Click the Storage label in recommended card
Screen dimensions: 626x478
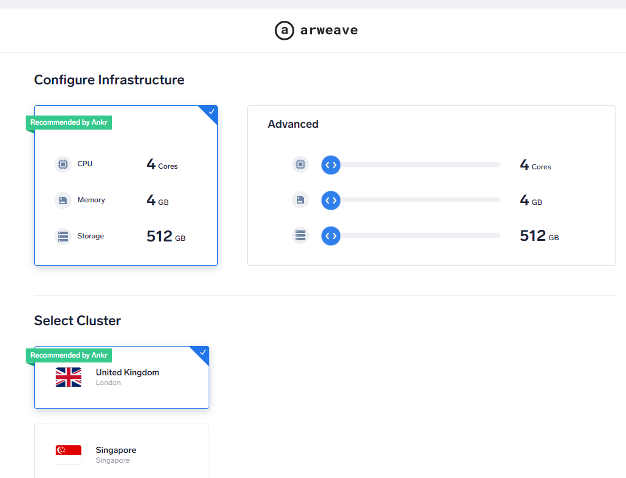click(91, 236)
